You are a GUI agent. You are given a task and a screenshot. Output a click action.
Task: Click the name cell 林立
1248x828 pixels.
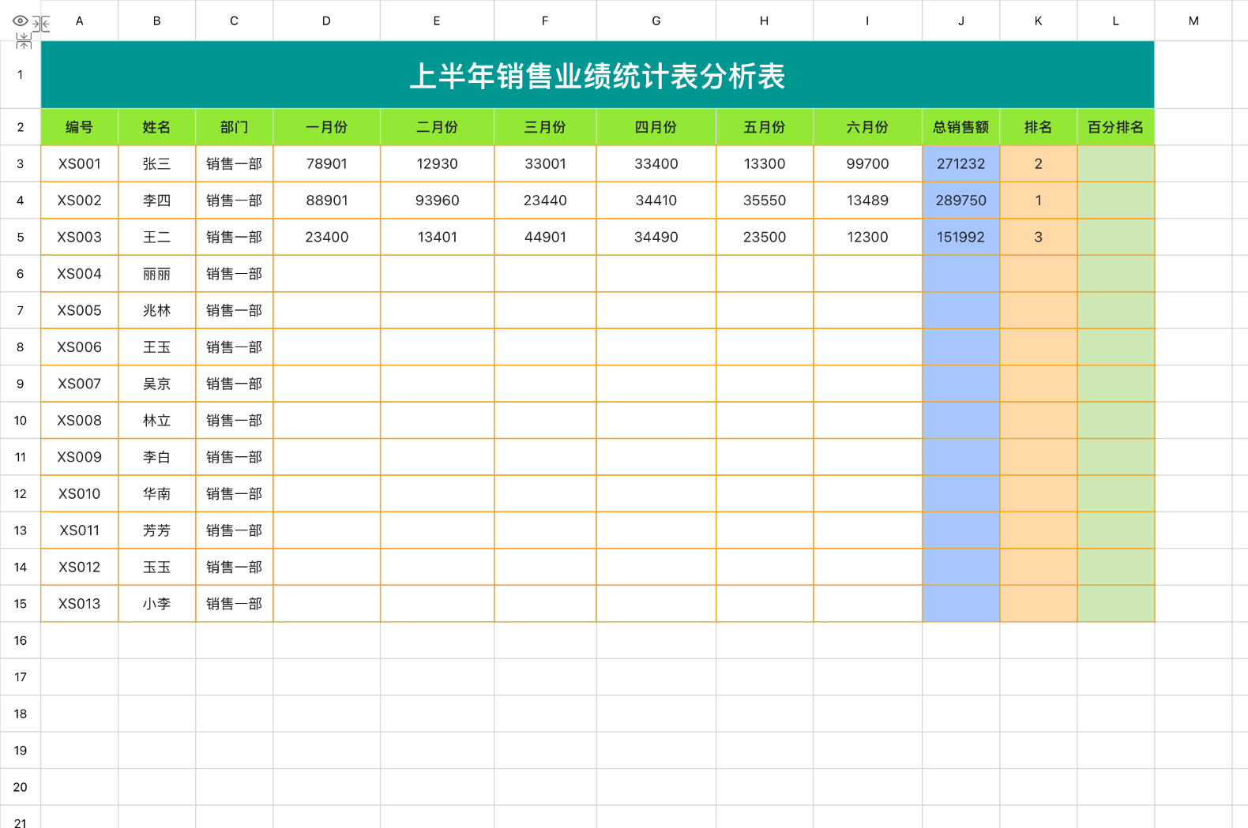coord(156,420)
